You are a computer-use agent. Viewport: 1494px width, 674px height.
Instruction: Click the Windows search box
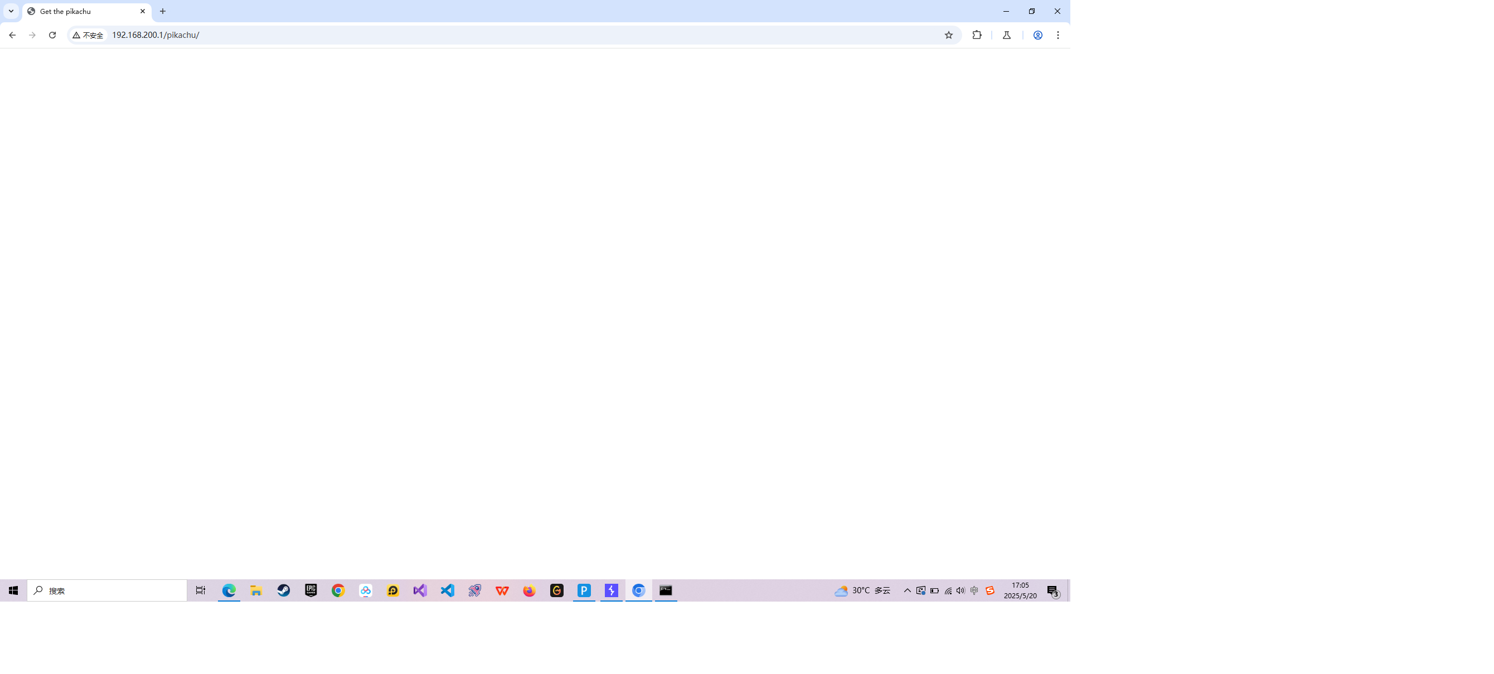[x=107, y=590]
